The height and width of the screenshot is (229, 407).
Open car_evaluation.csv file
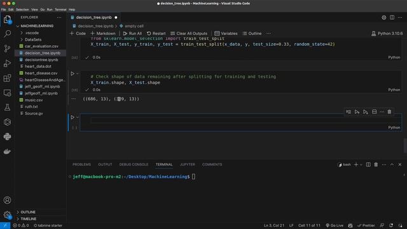41,46
